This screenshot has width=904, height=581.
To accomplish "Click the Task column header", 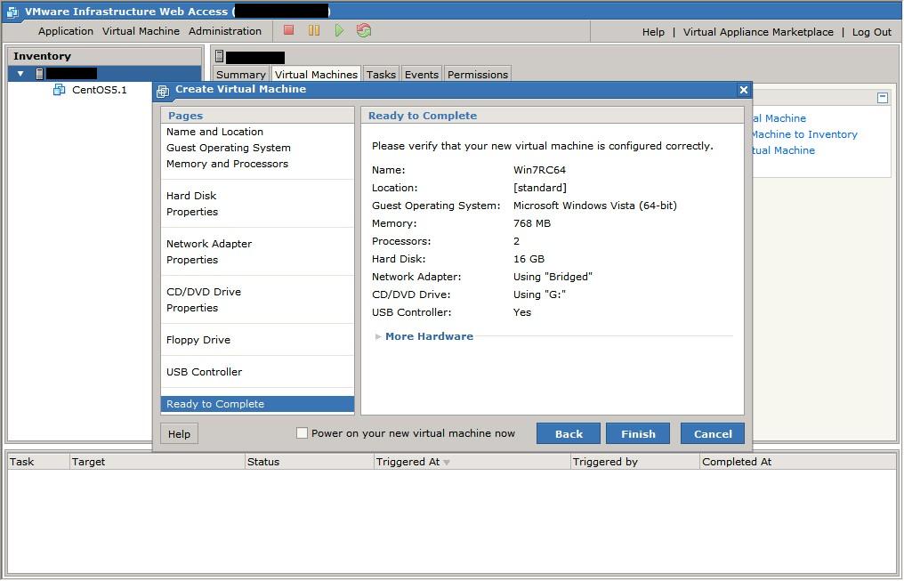I will (37, 462).
